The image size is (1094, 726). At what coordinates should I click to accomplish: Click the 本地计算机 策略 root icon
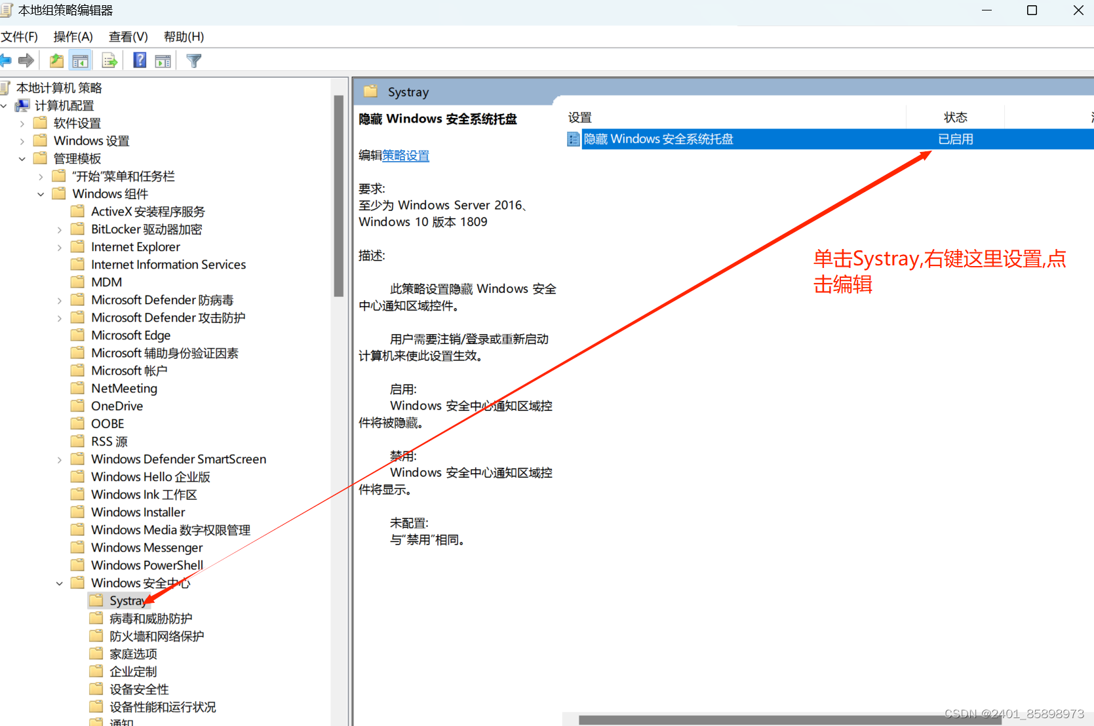(6, 88)
